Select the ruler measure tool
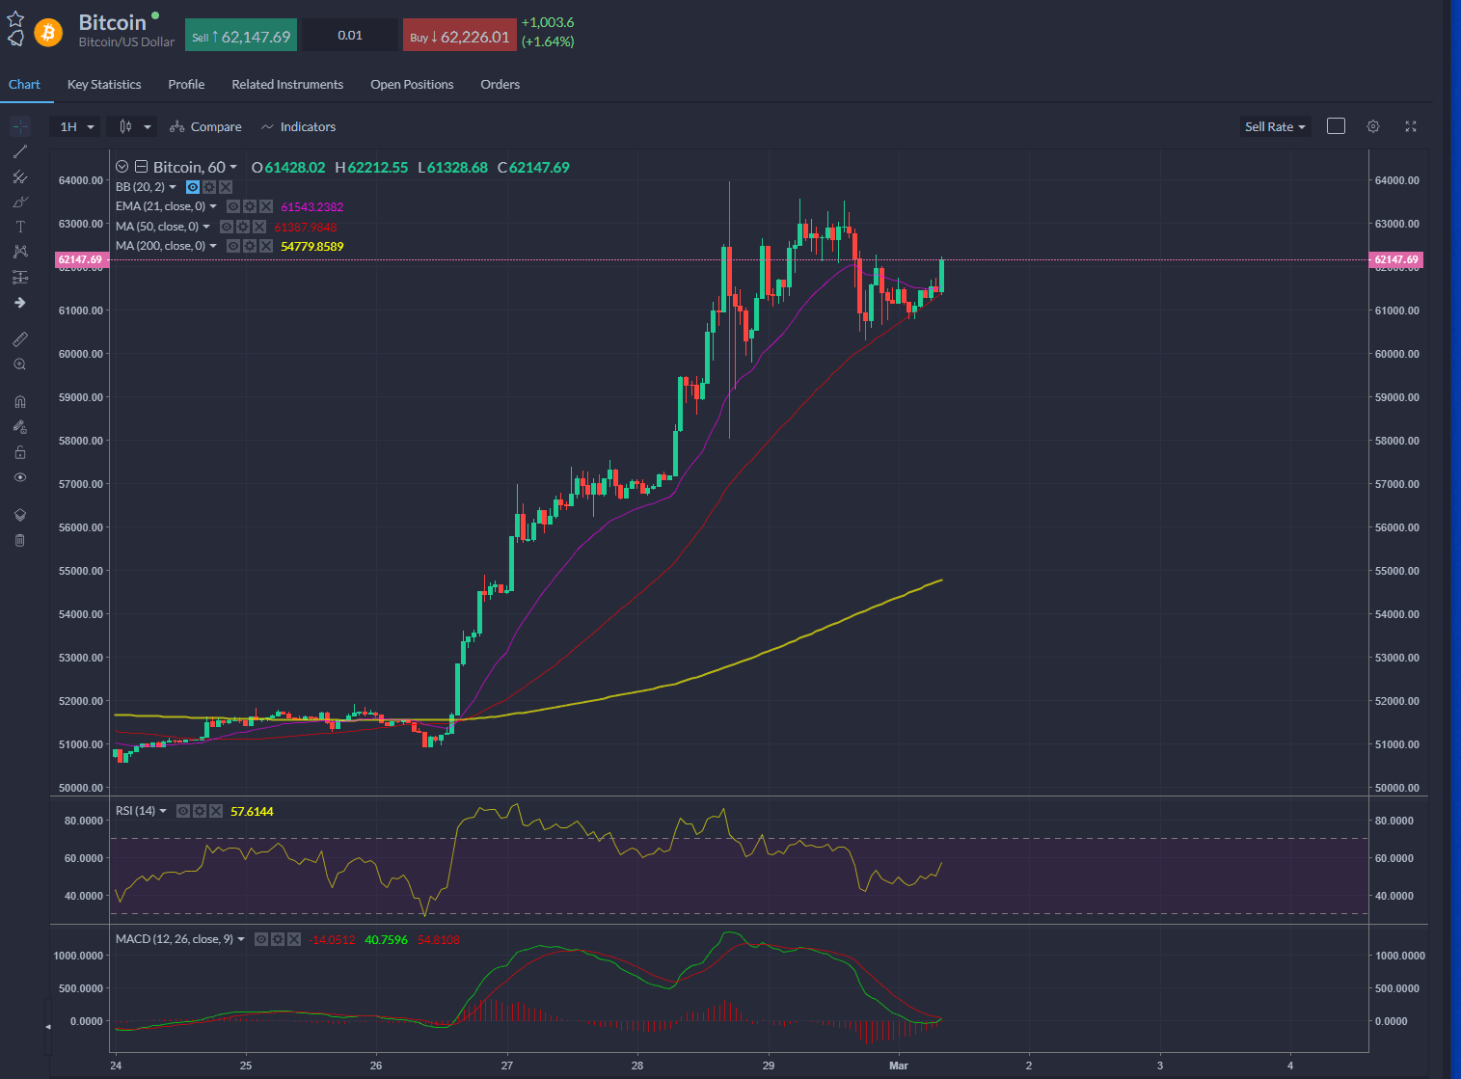 pyautogui.click(x=20, y=339)
